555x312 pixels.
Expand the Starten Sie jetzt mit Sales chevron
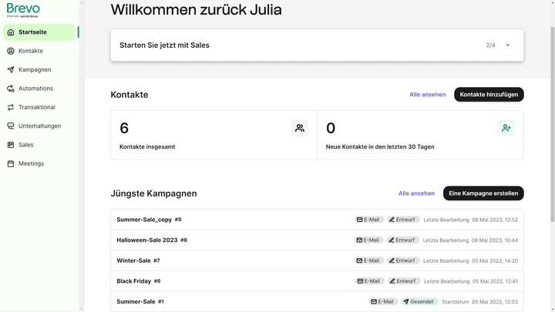coord(507,45)
